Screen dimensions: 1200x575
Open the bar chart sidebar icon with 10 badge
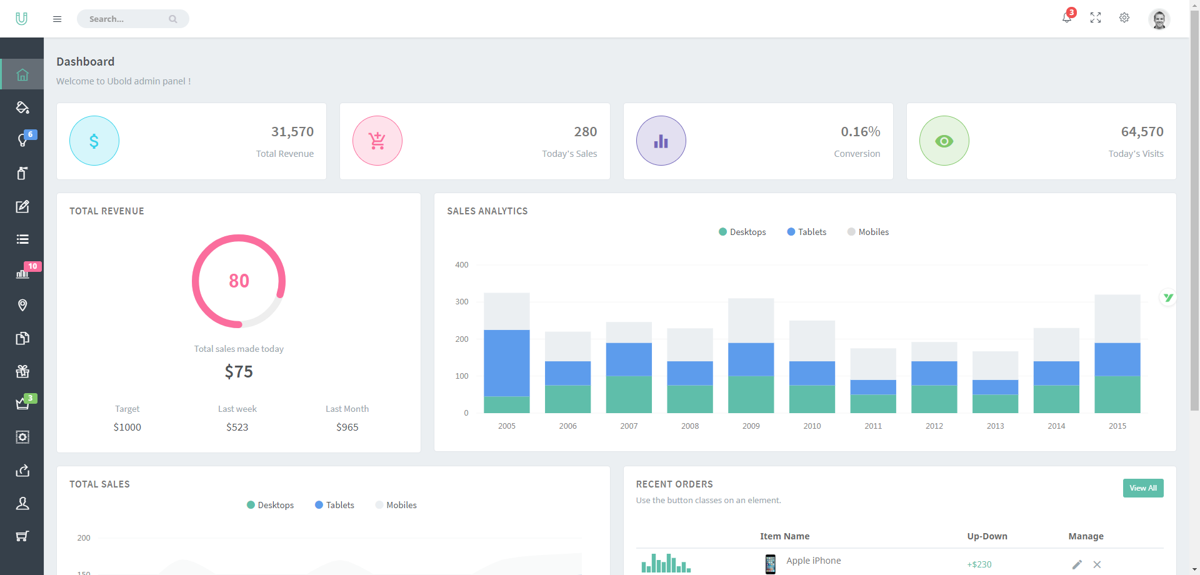point(22,272)
